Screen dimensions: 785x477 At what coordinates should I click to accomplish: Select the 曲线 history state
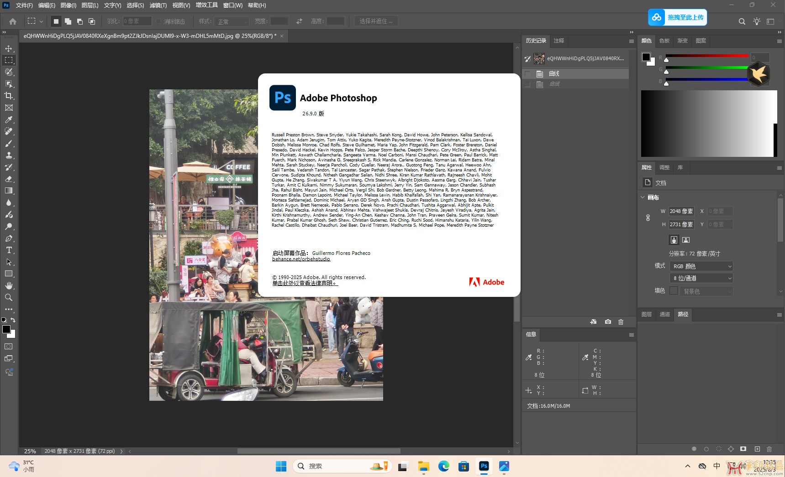click(575, 73)
